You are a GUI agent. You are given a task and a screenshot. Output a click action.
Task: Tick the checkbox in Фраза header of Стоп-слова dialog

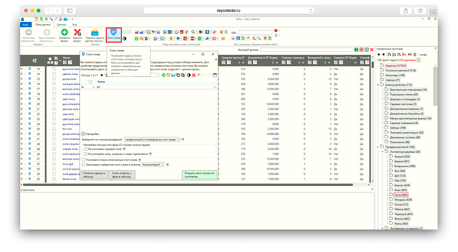(x=91, y=82)
